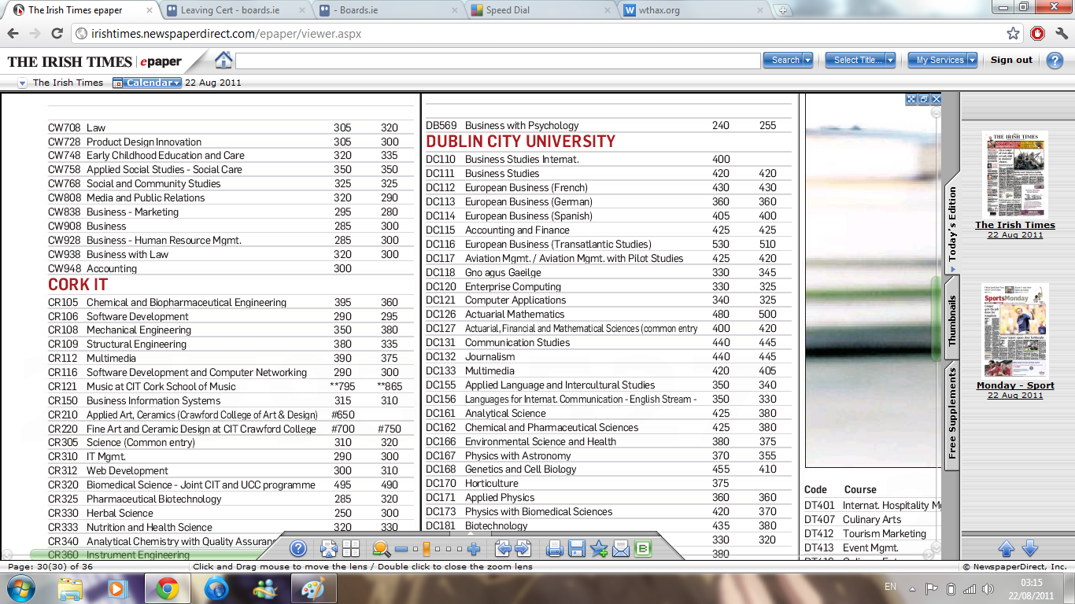Switch to Free Supplements side tab
1075x604 pixels.
pyautogui.click(x=952, y=414)
